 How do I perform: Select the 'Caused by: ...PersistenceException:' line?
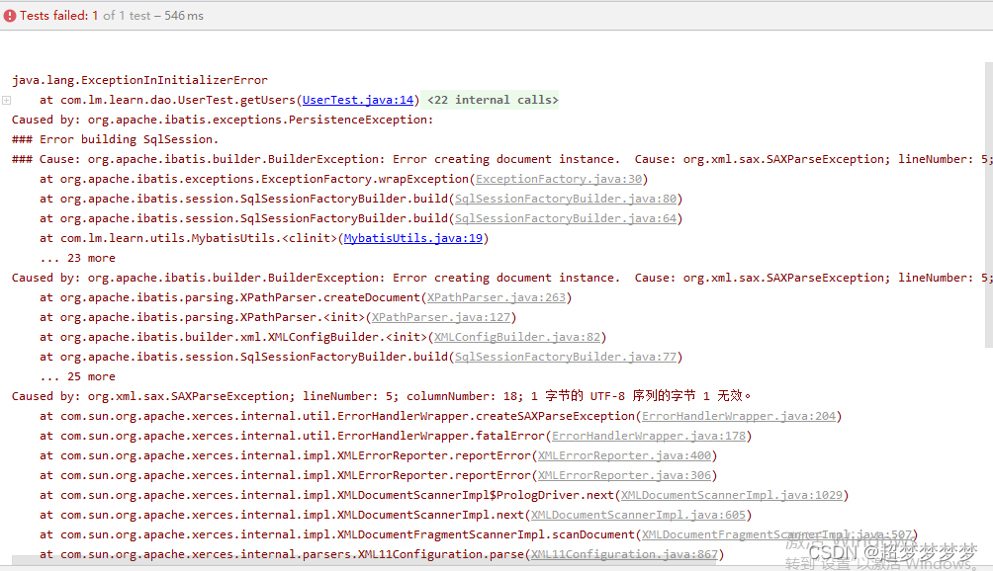click(223, 120)
